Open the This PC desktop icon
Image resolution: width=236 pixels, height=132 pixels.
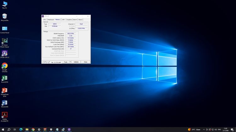[5, 4]
